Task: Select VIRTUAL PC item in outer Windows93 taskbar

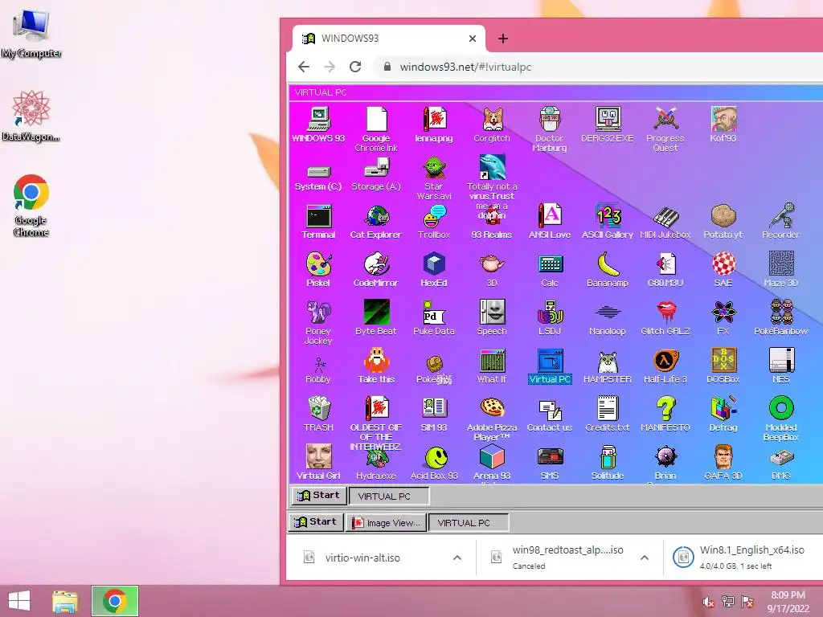Action: (469, 522)
